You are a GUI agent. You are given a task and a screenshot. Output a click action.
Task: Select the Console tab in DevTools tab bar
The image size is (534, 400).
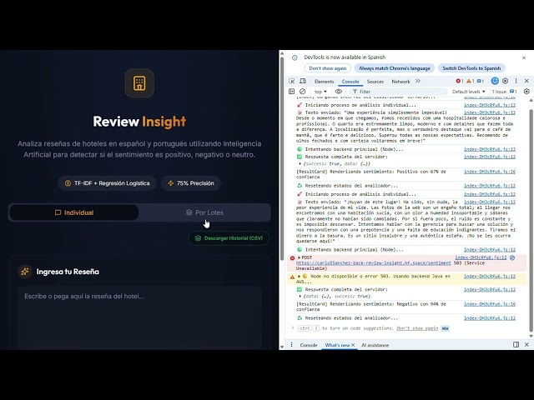tap(350, 82)
